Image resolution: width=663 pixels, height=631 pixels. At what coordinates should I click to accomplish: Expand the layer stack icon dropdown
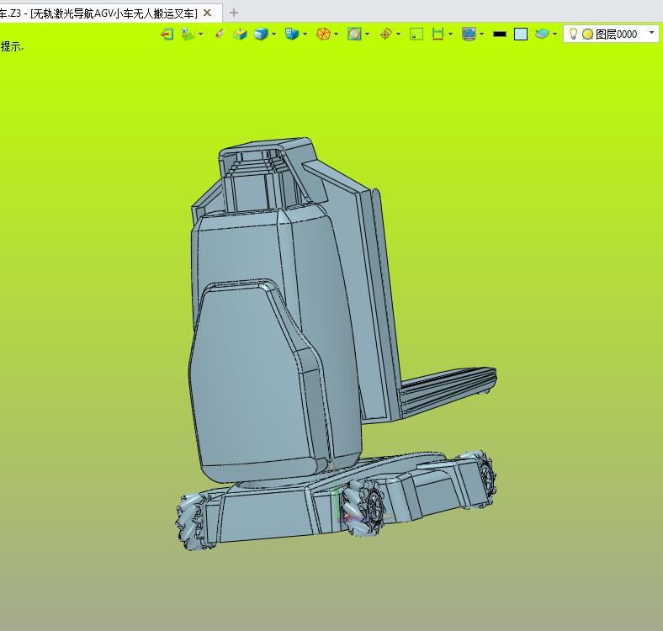pyautogui.click(x=554, y=34)
